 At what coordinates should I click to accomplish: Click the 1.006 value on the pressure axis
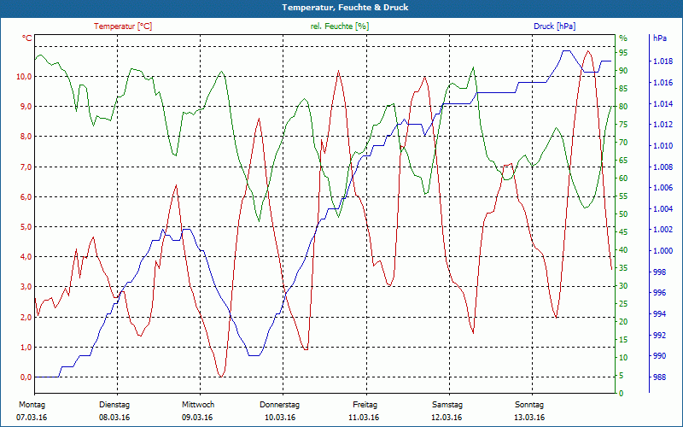663,188
